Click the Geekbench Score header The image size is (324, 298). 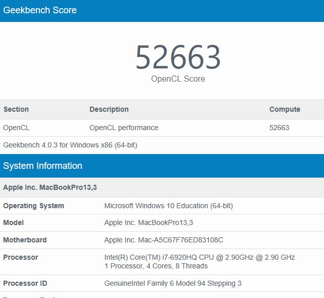40,10
